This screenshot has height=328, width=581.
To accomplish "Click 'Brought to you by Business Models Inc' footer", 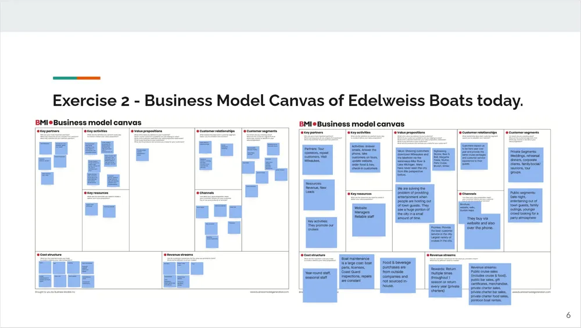I will coord(55,292).
